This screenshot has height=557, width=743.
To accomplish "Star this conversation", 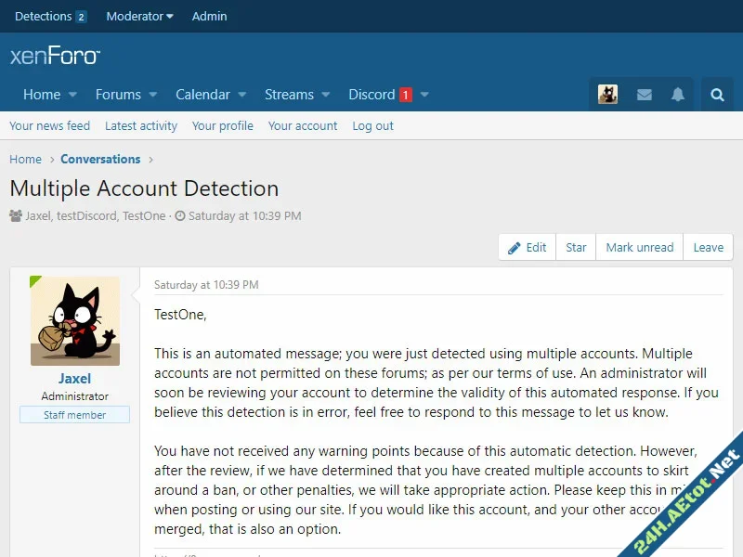I will coord(576,247).
